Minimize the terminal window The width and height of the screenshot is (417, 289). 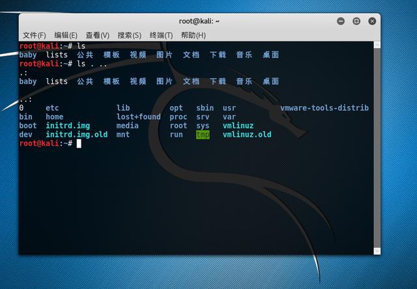coord(341,21)
